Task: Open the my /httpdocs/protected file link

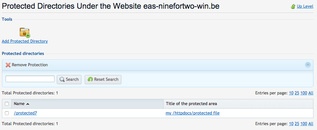Action: [192, 113]
